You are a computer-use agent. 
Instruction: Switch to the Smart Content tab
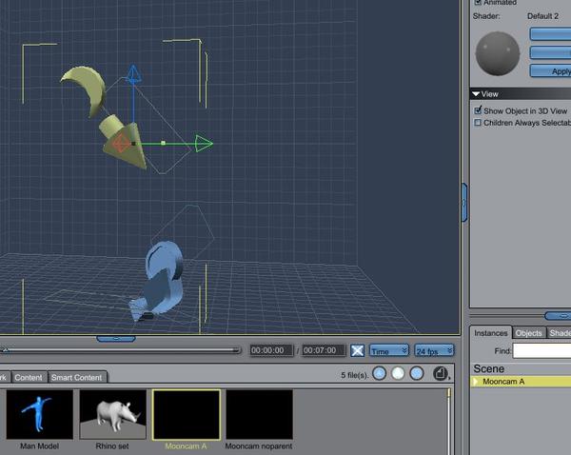[77, 377]
